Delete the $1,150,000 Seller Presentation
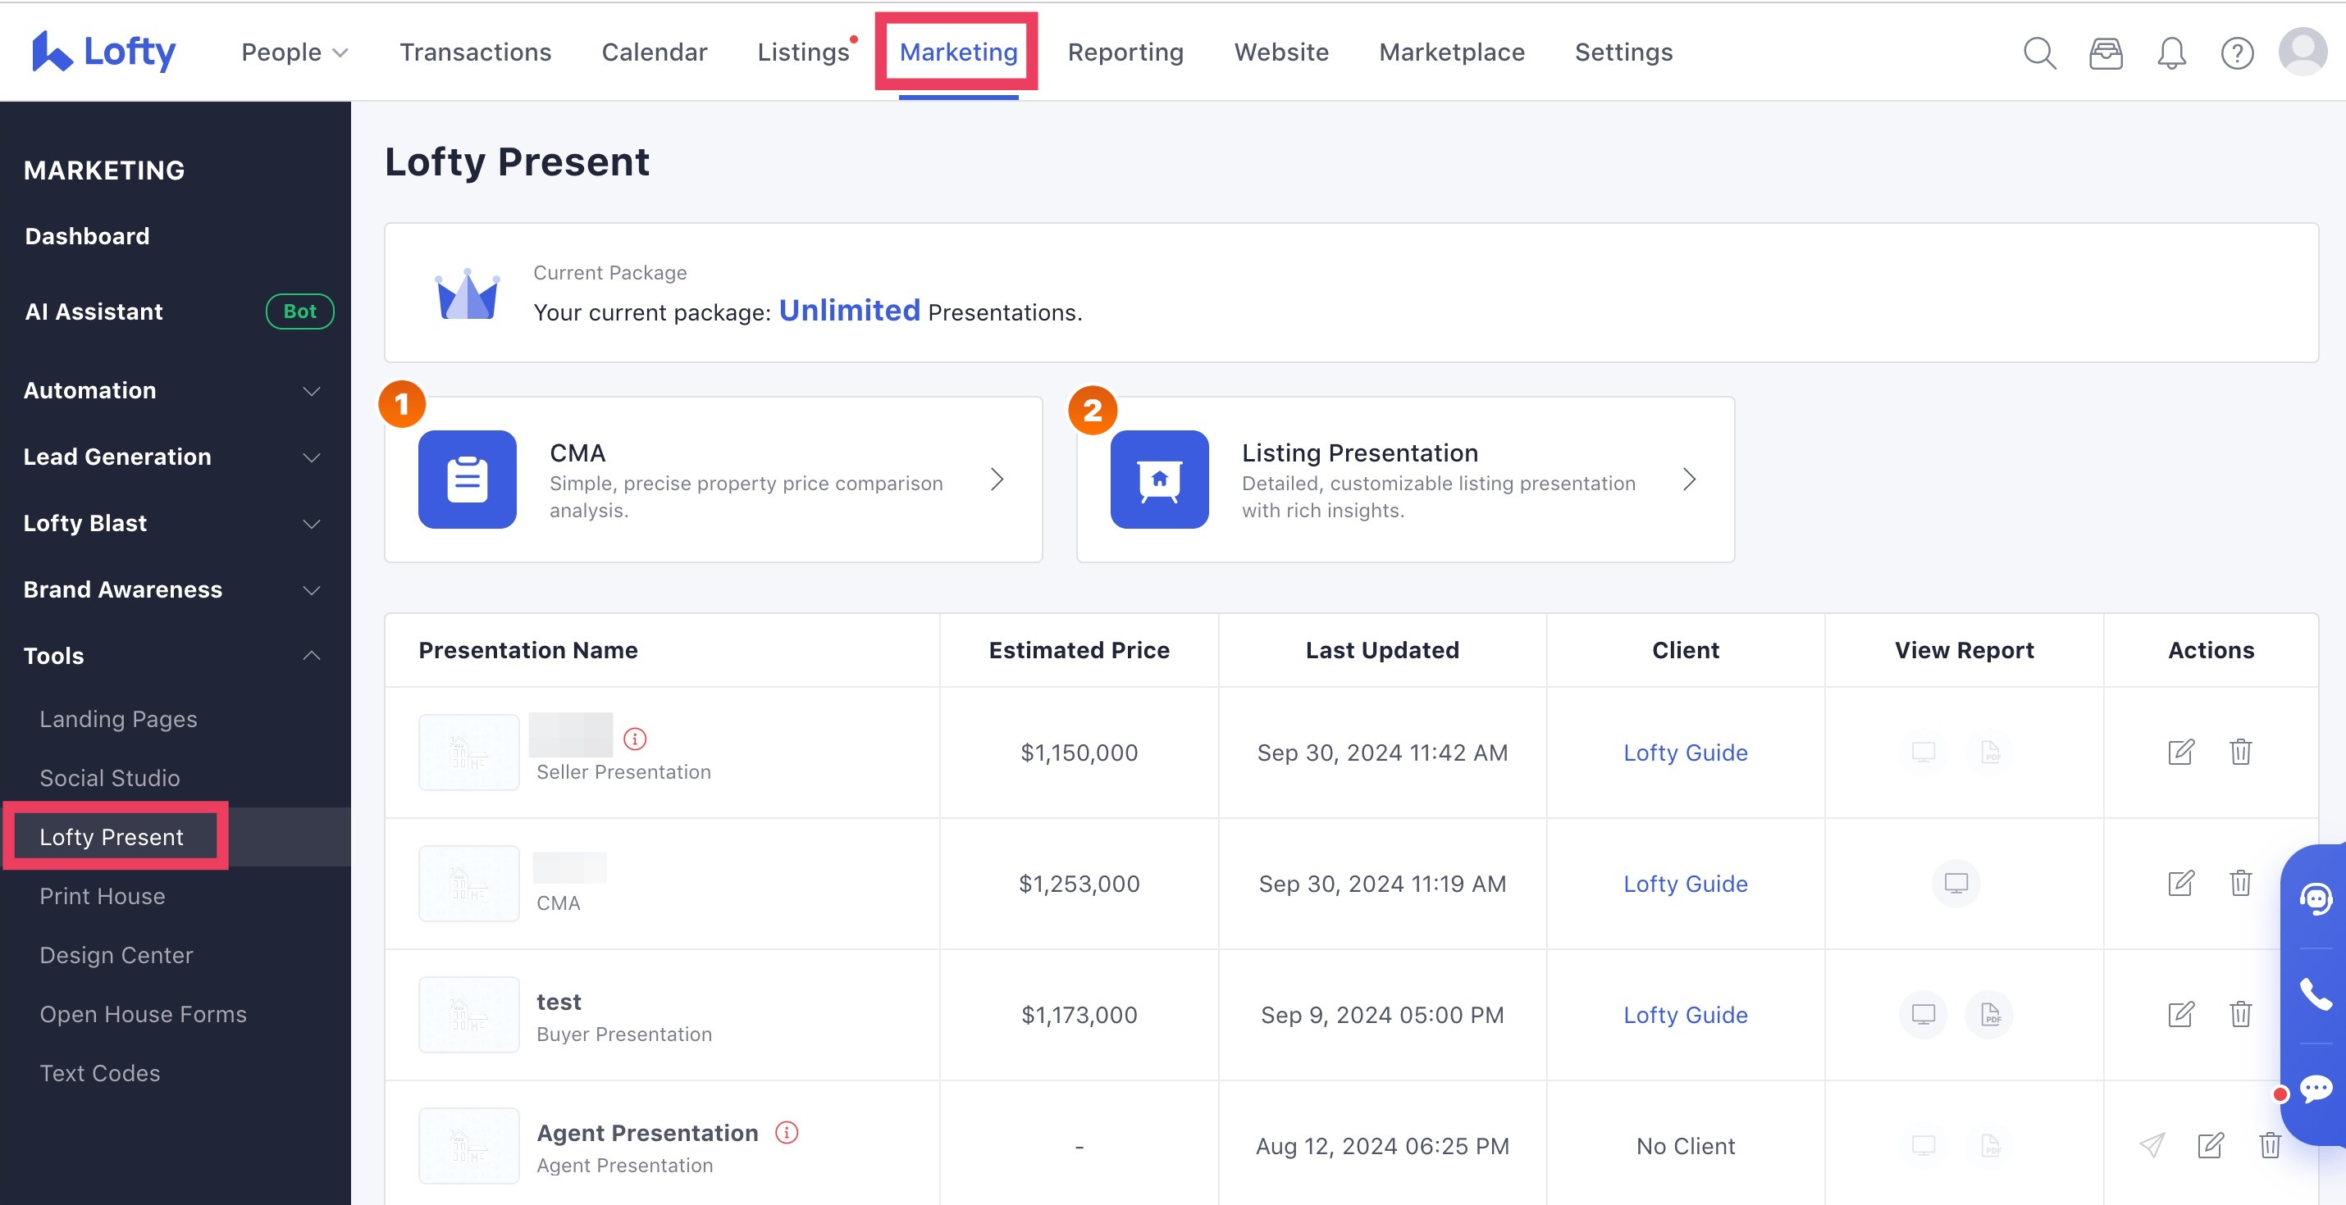2346x1205 pixels. point(2240,752)
